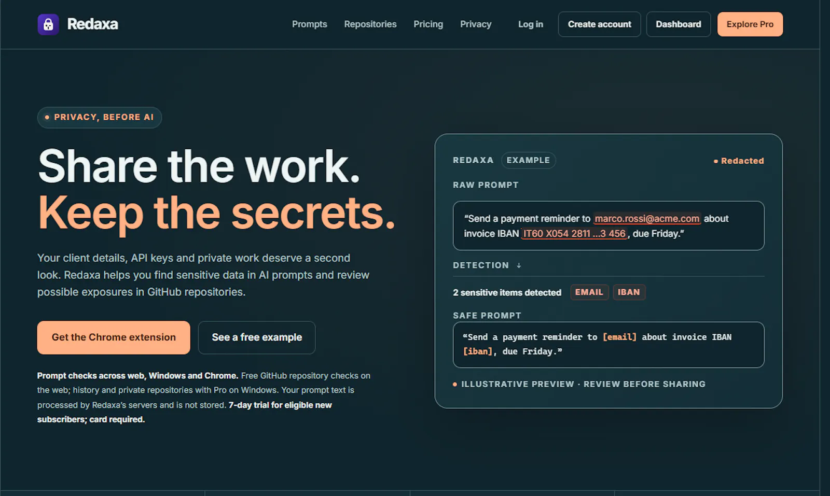The height and width of the screenshot is (496, 830).
Task: Click the EXAMPLE pill in the card
Action: point(528,160)
